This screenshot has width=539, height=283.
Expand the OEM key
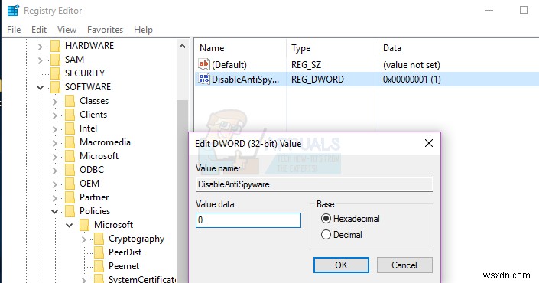coord(54,184)
